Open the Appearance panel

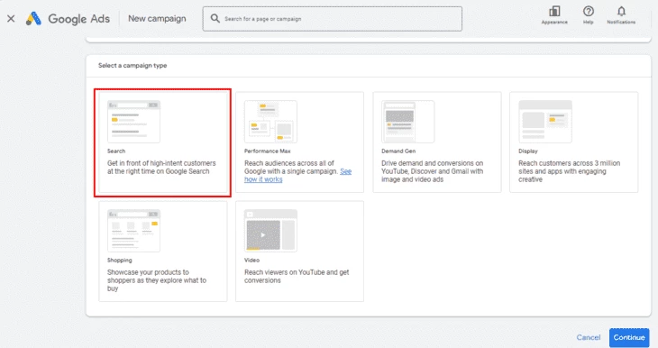(x=554, y=15)
